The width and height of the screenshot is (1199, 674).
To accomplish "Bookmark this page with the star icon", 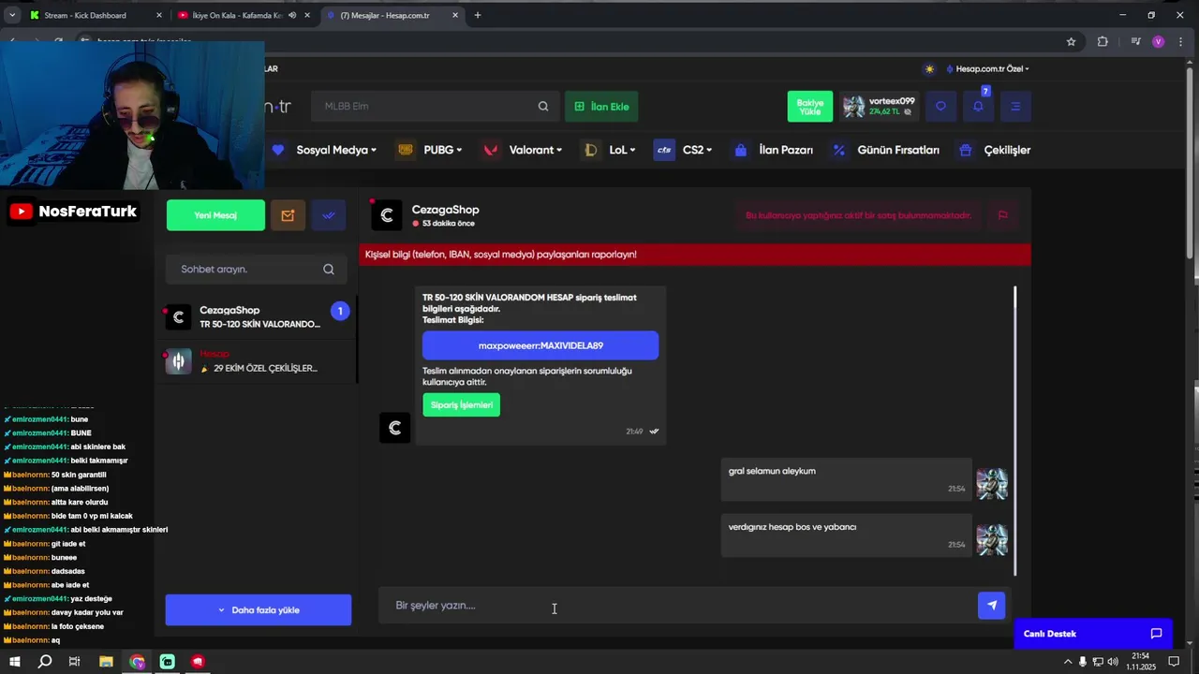I will coord(1071,41).
